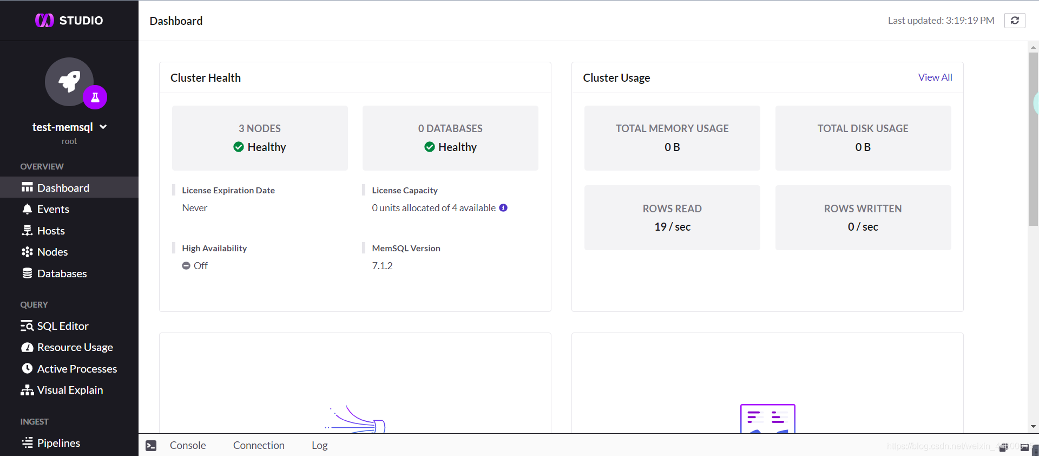Click the TOTAL MEMORY USAGE card
The width and height of the screenshot is (1039, 456).
672,138
